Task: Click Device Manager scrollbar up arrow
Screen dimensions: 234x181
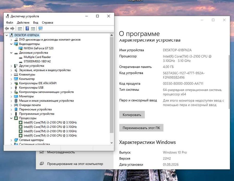Action: (112, 35)
